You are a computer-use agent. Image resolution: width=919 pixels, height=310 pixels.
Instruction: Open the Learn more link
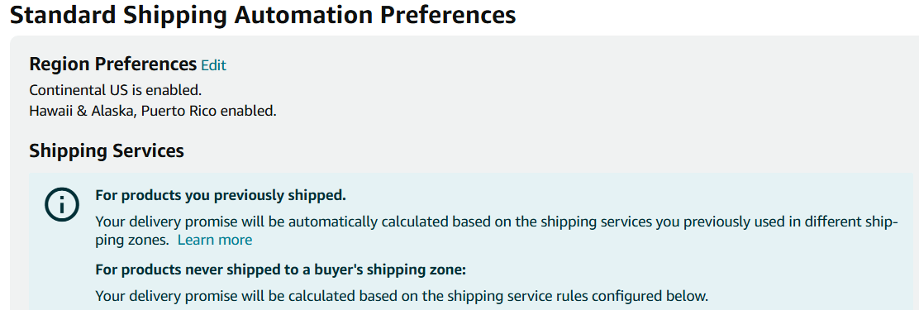click(215, 241)
